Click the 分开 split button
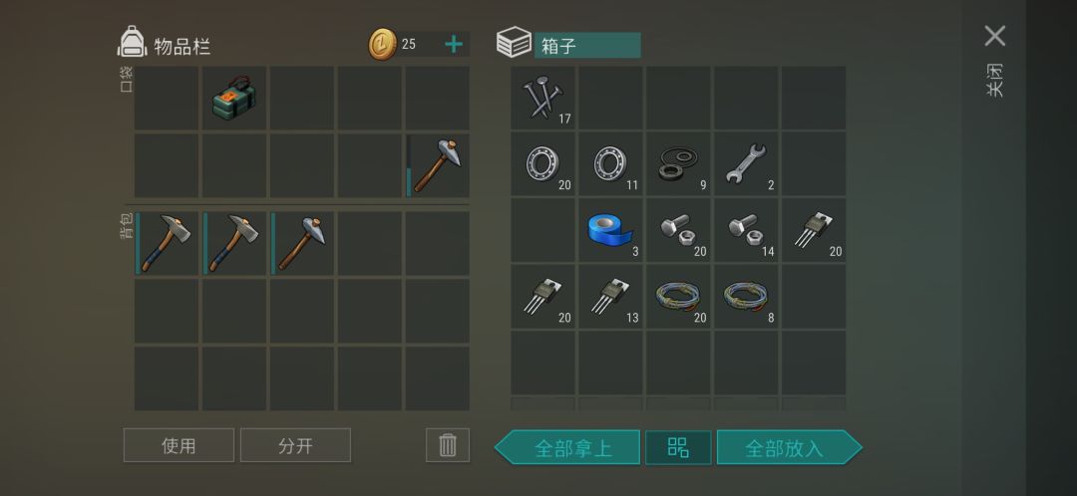 [295, 445]
